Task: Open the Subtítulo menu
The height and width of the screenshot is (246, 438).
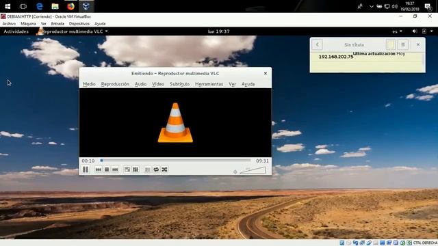Action: pos(179,84)
